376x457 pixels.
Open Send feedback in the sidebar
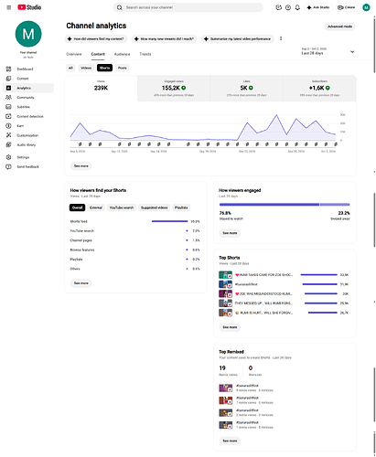(28, 166)
